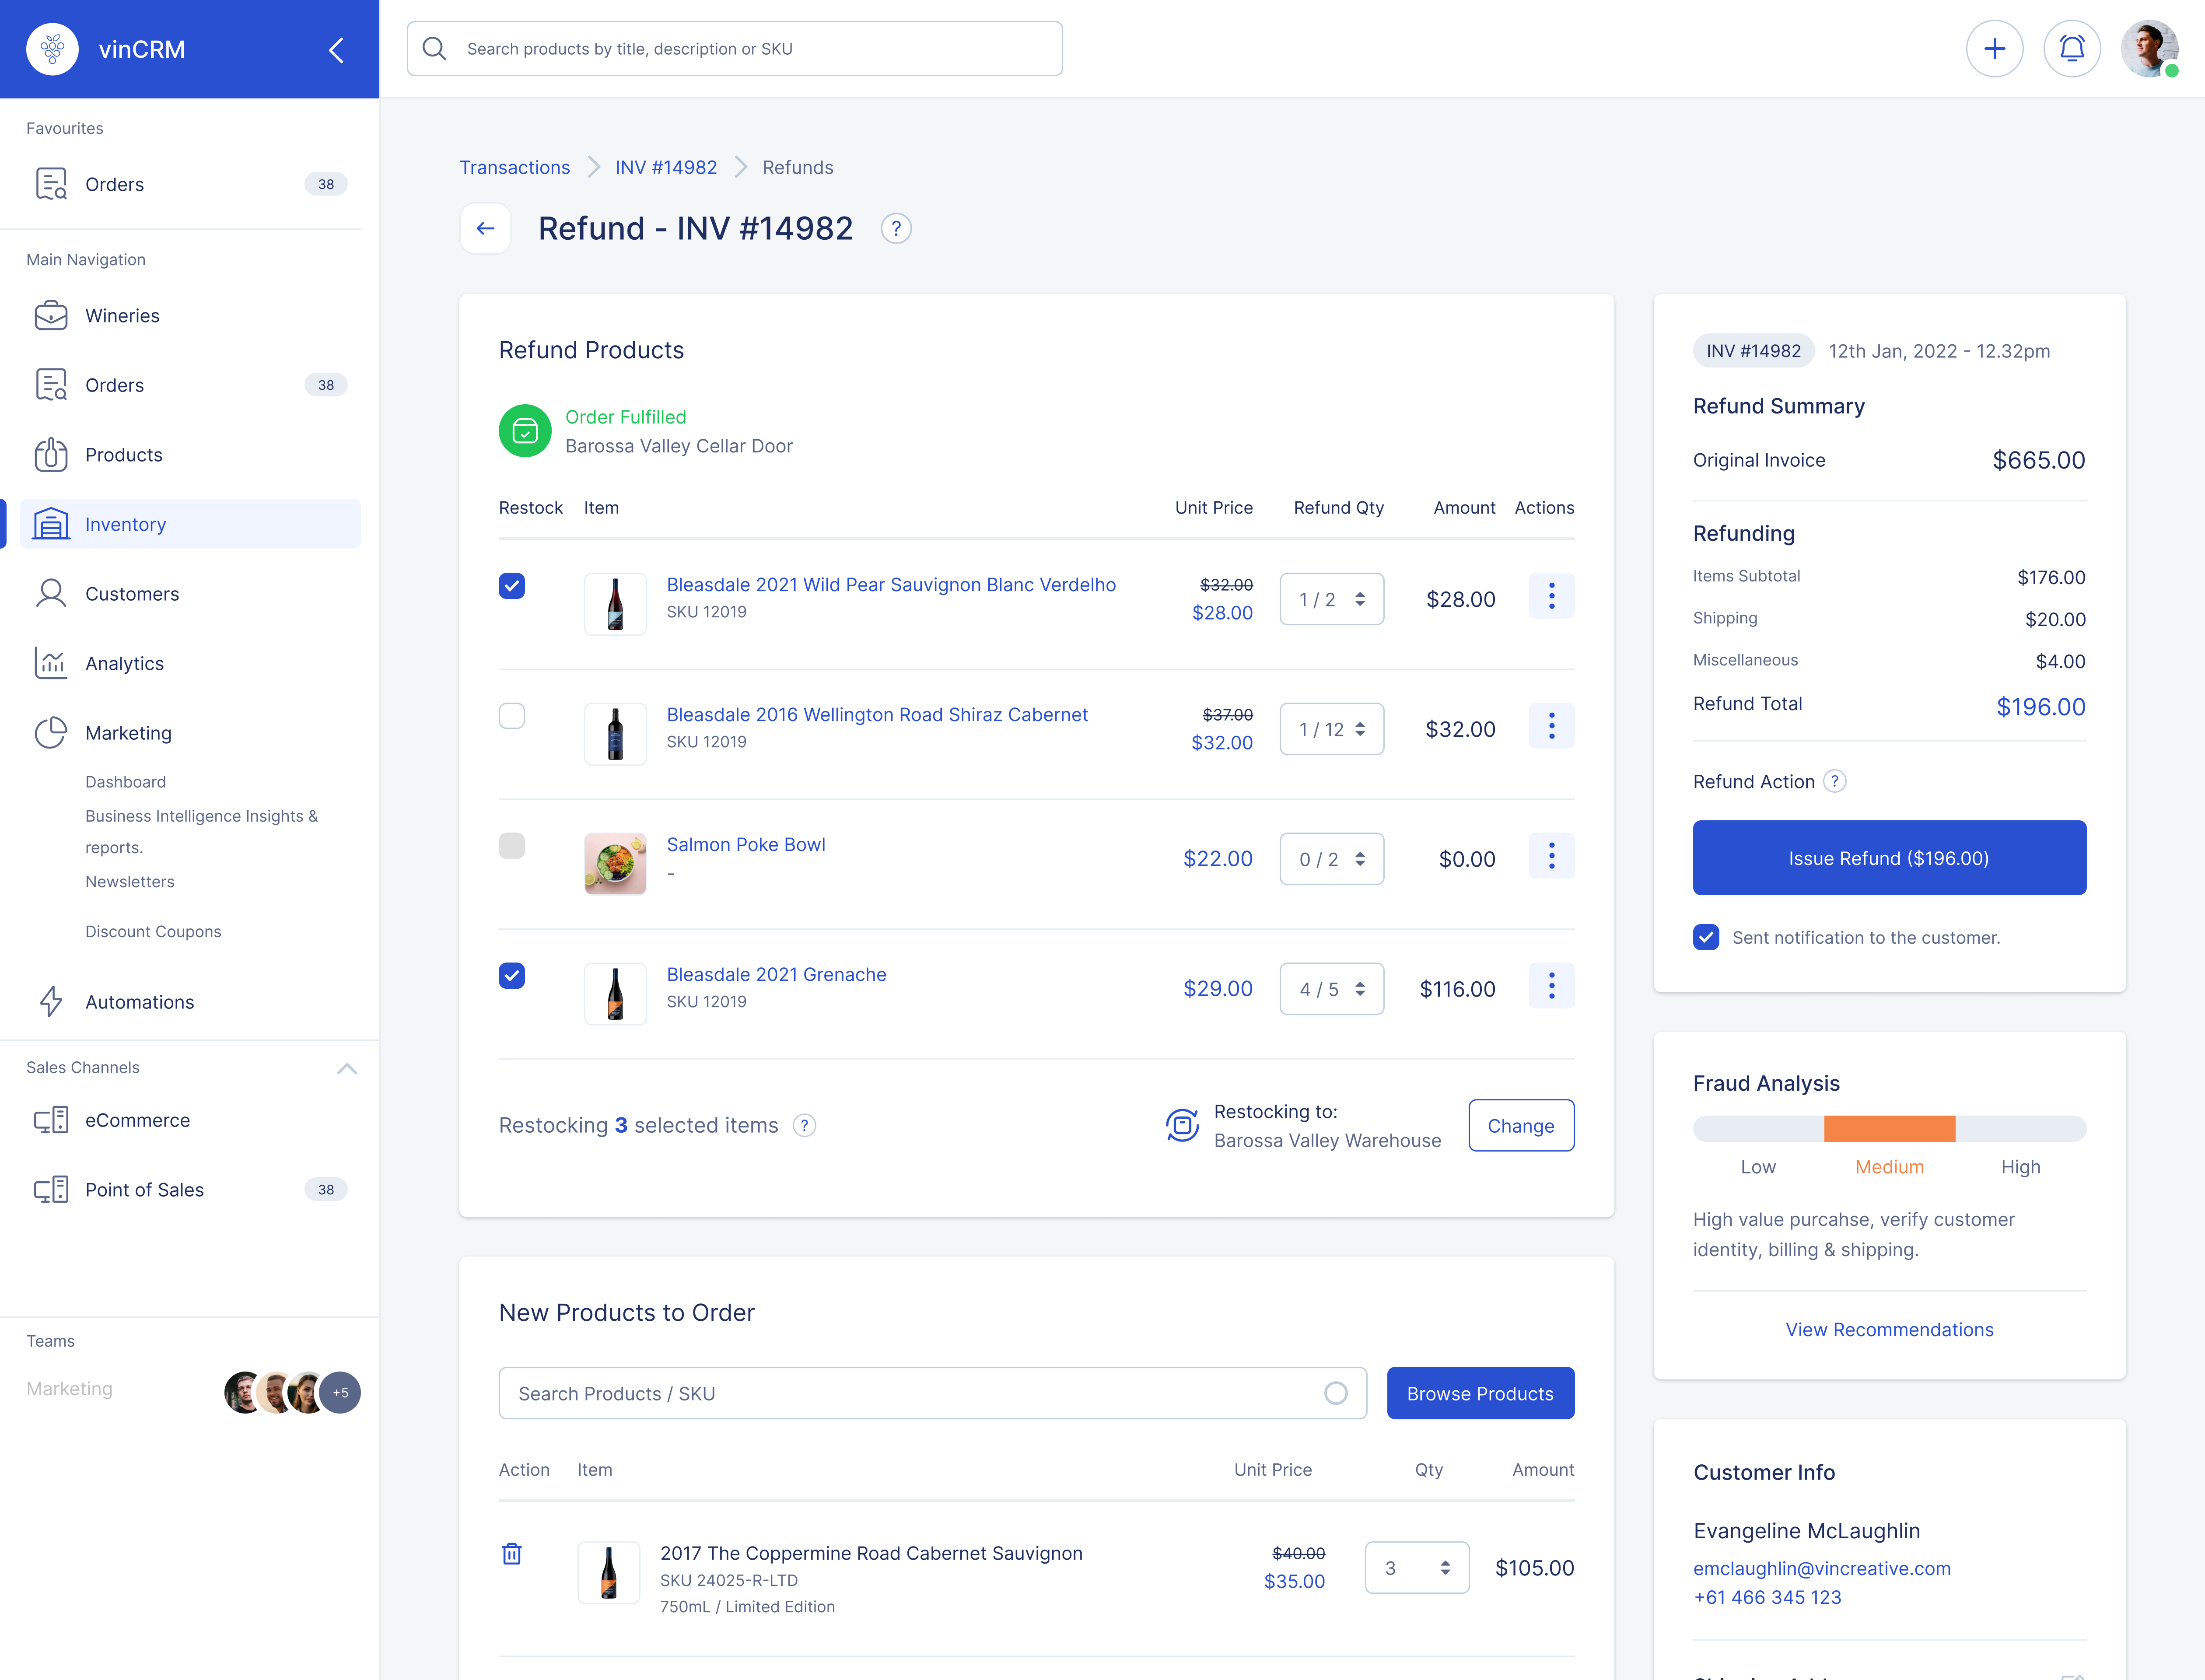
Task: Click the green Order Fulfilled icon
Action: click(x=525, y=431)
